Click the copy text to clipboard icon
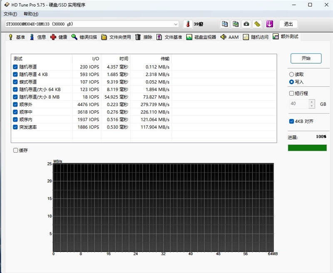333x273 pixels. (x=225, y=24)
